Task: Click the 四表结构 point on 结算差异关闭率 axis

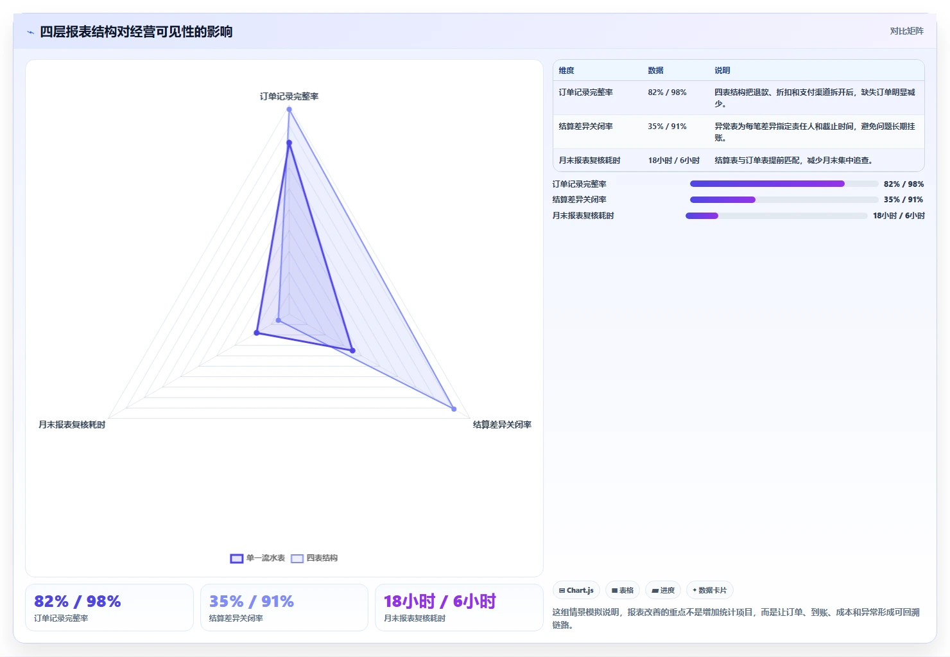Action: tap(454, 409)
